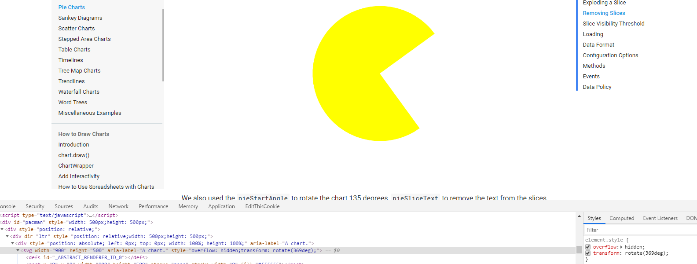Click the How to Draw Charts heading
The image size is (697, 264).
click(x=84, y=134)
